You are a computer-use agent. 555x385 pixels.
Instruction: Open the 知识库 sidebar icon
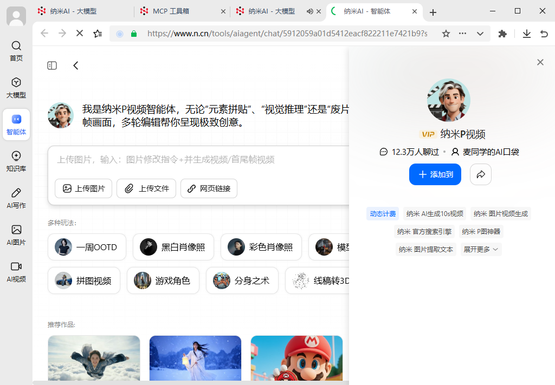[x=16, y=161]
